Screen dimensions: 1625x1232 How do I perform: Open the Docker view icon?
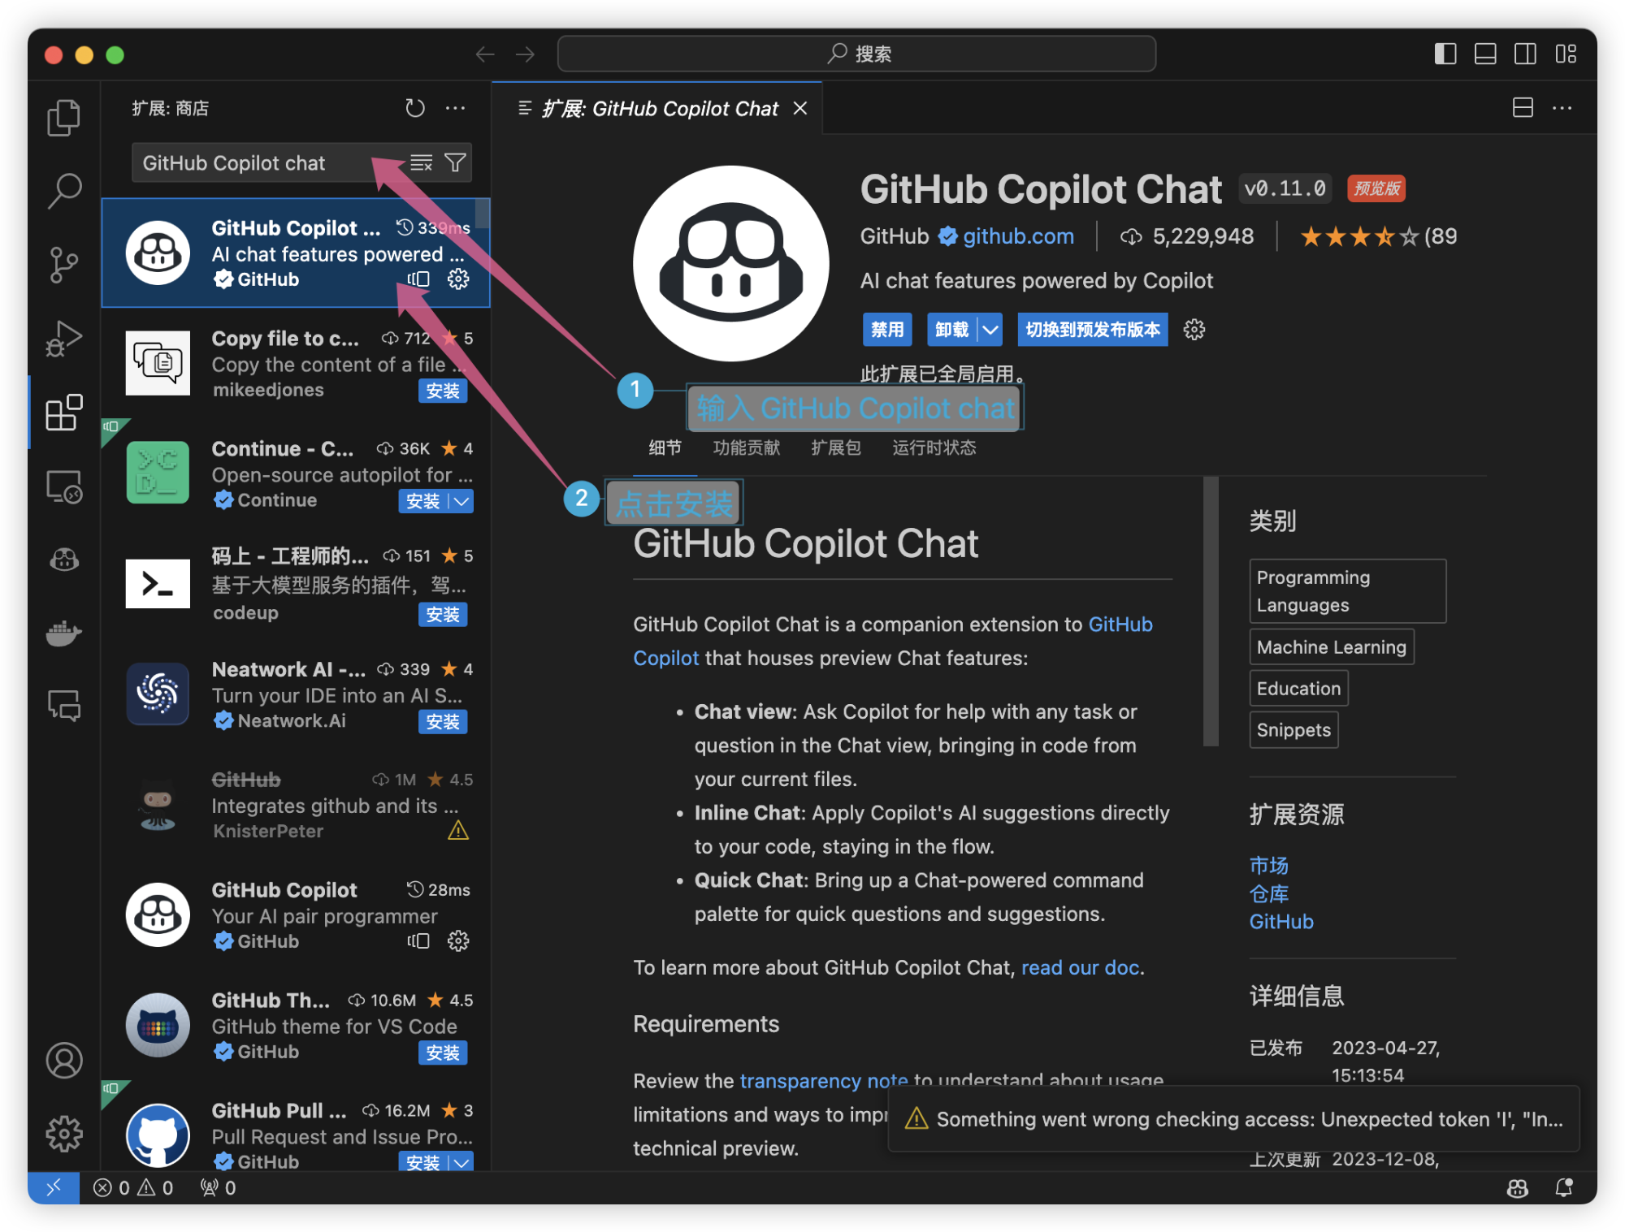click(63, 633)
